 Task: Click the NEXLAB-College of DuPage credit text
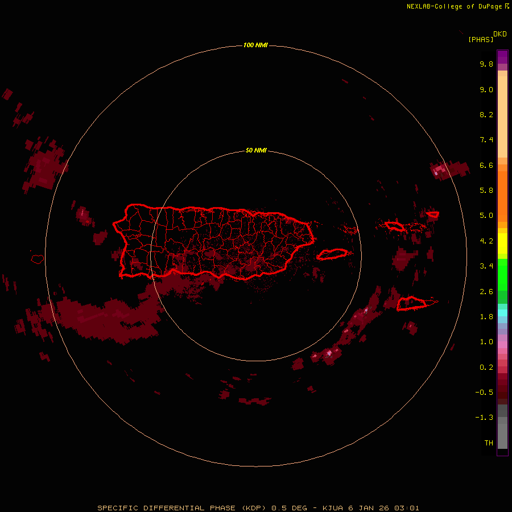(457, 6)
